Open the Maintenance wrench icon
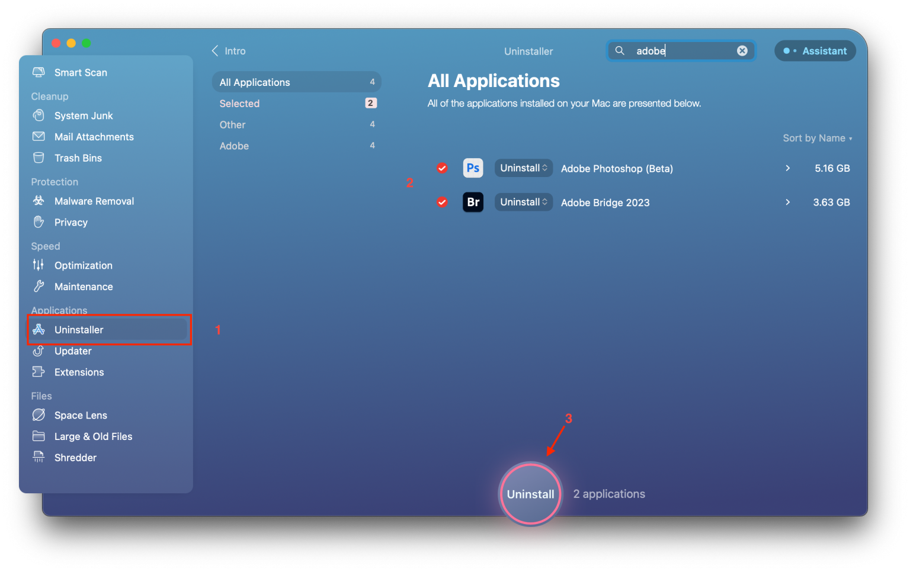 (39, 287)
